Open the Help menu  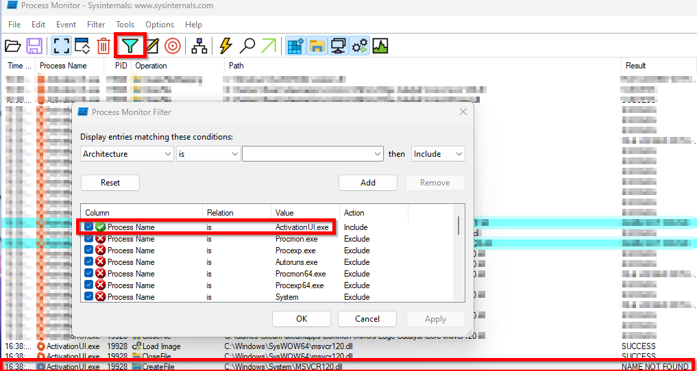(x=193, y=25)
